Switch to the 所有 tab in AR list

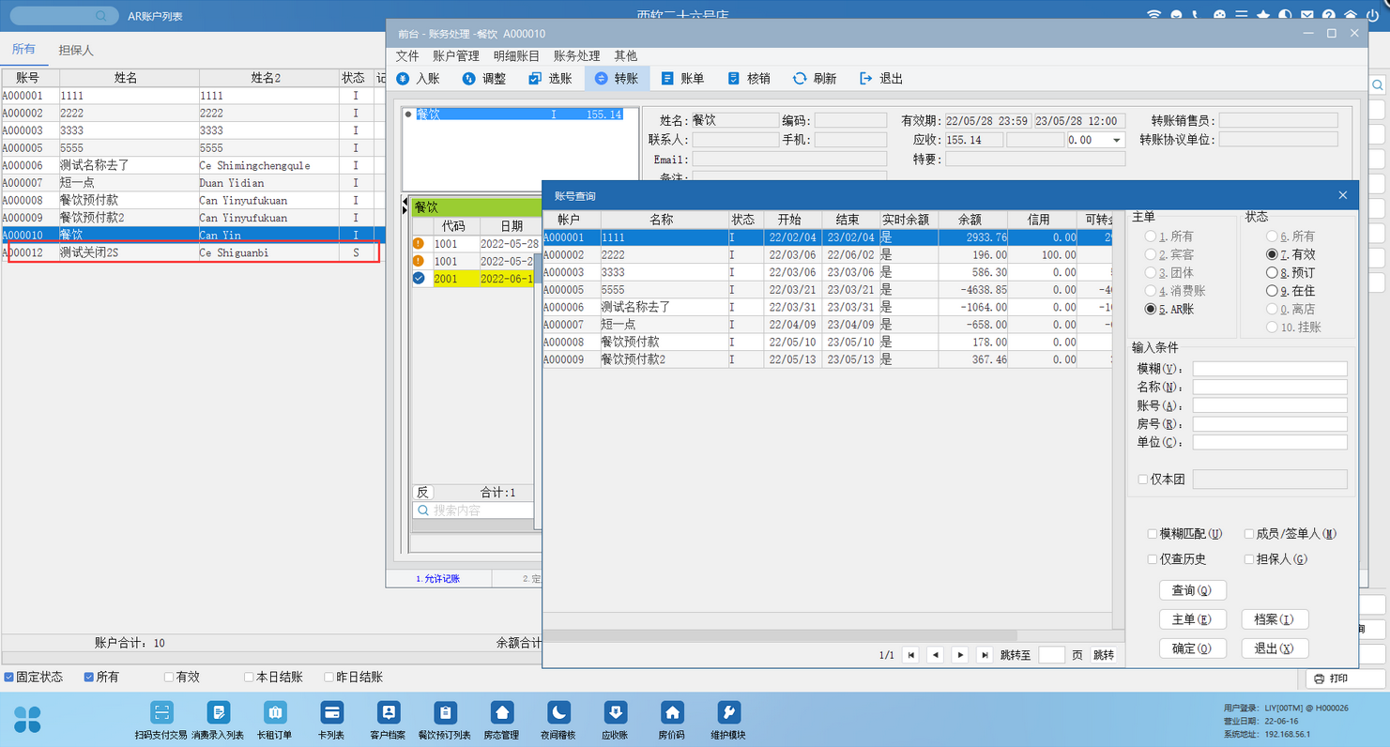point(23,49)
